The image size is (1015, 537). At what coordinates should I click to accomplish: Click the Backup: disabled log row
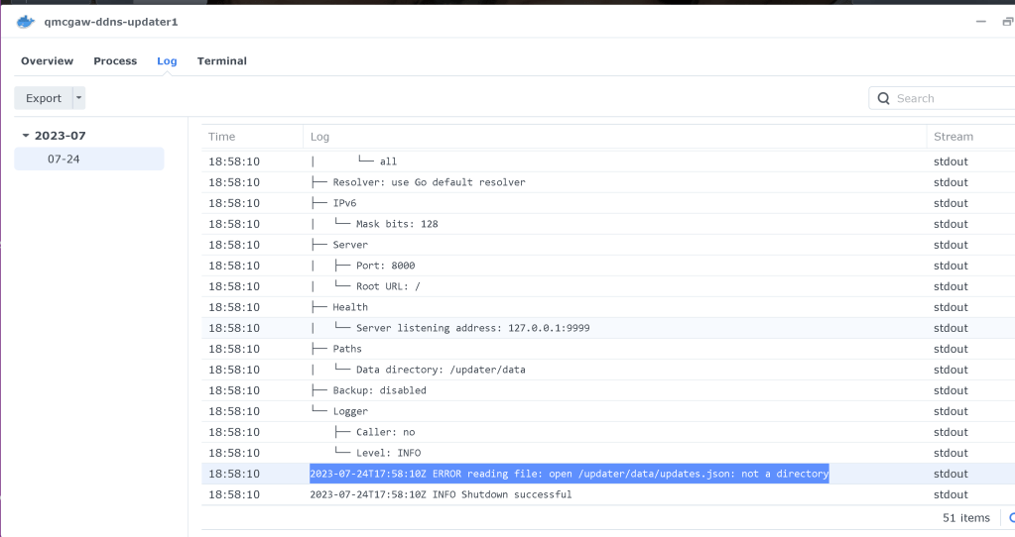tap(608, 390)
